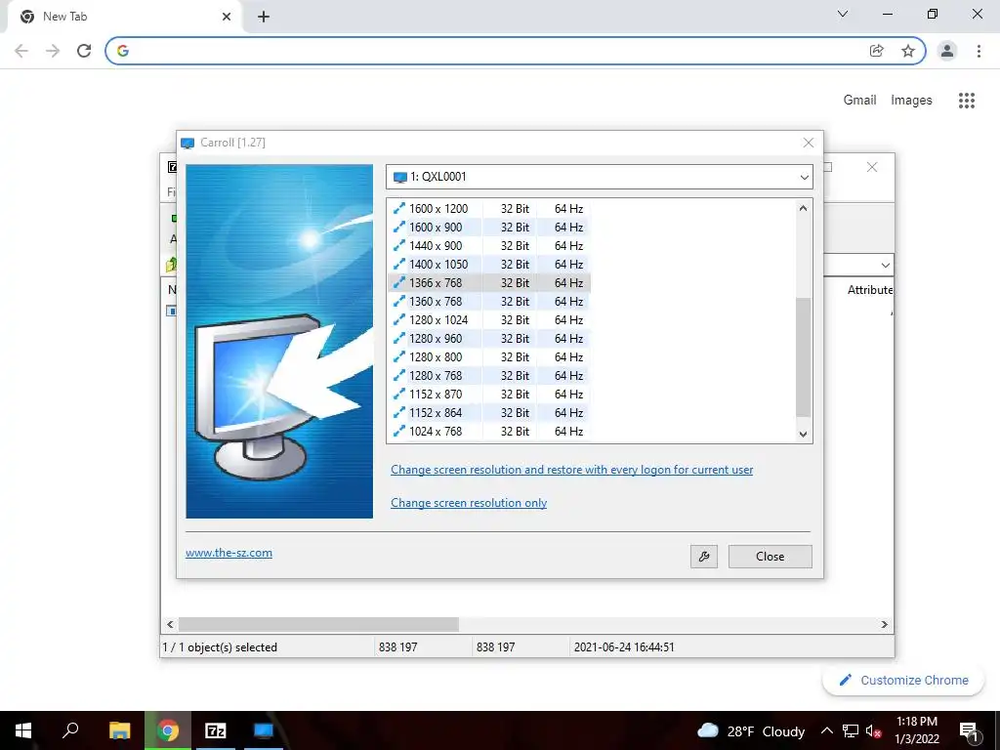The width and height of the screenshot is (1000, 750).
Task: Share this page icon in address bar
Action: coord(877,51)
